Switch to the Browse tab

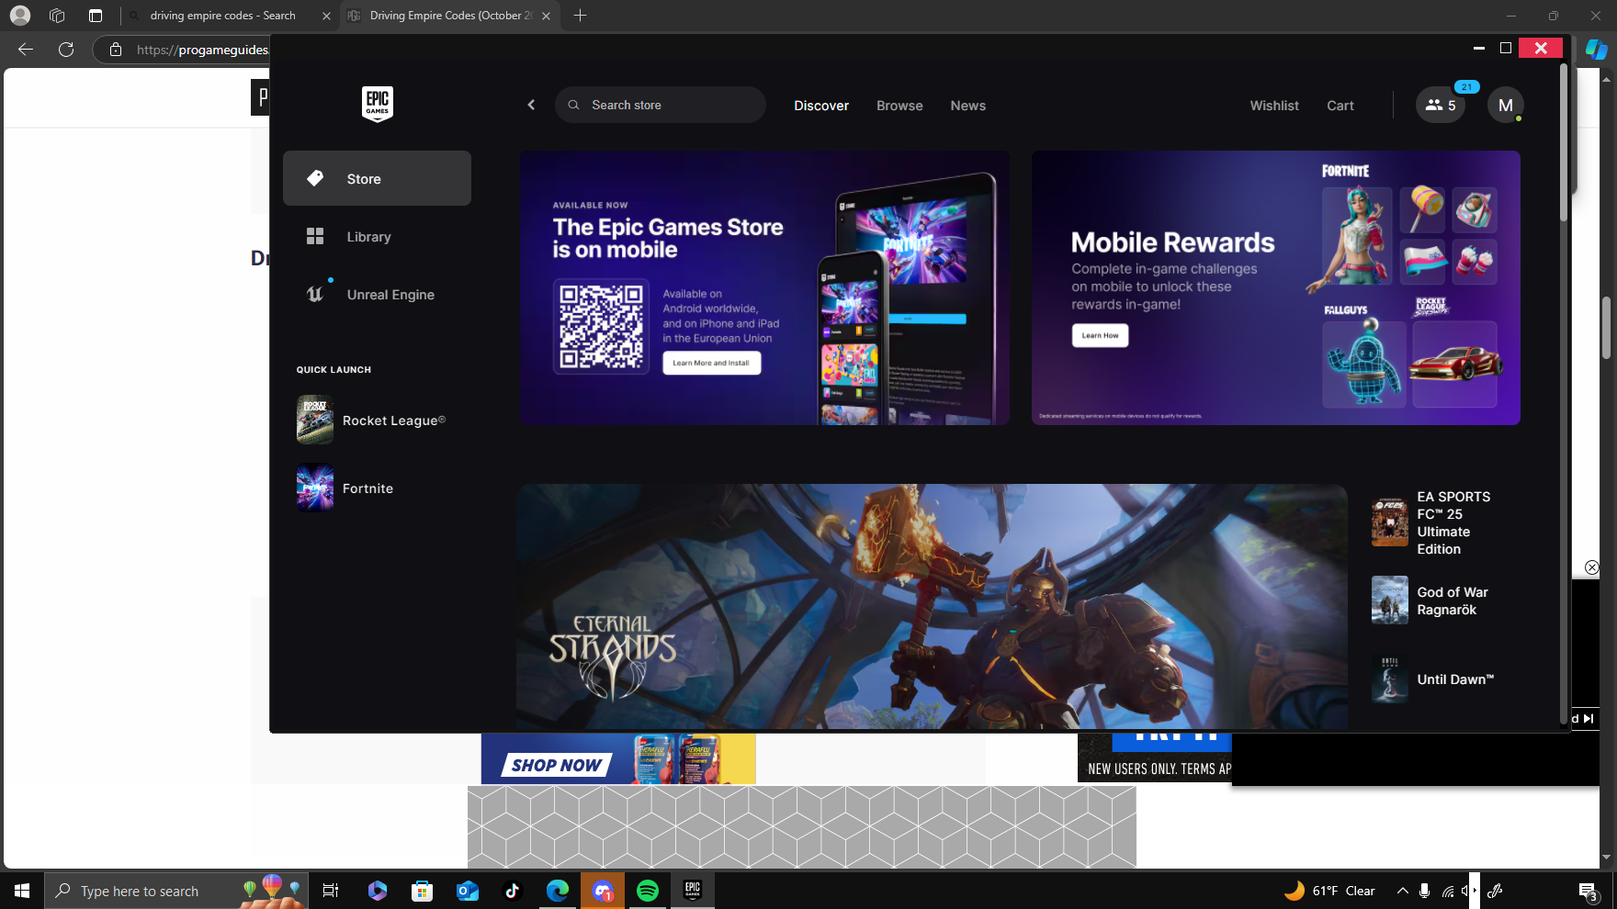pos(899,106)
